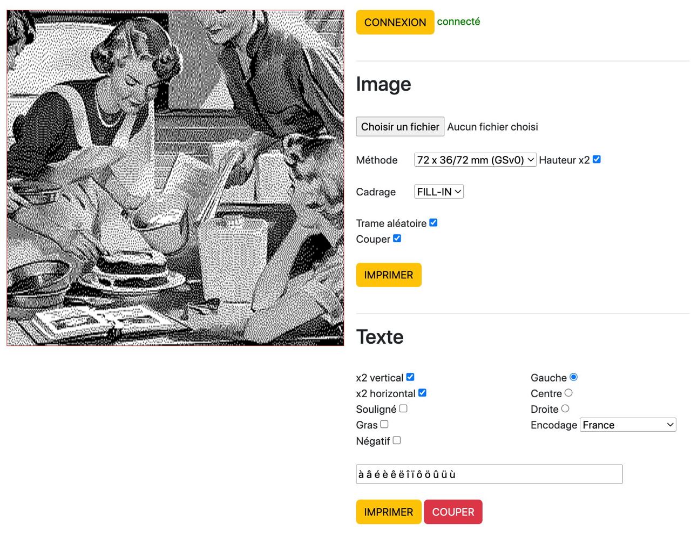Image resolution: width=691 pixels, height=552 pixels.
Task: Click the text input with accented characters
Action: click(489, 474)
